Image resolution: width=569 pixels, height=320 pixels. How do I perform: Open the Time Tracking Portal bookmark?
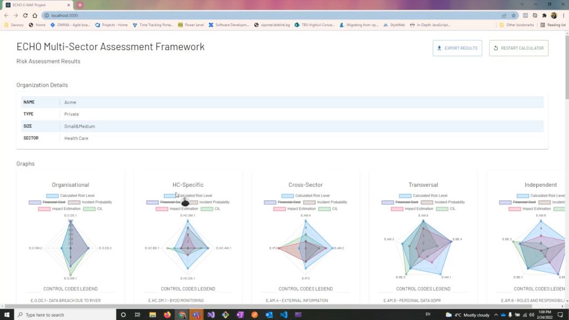pyautogui.click(x=153, y=25)
